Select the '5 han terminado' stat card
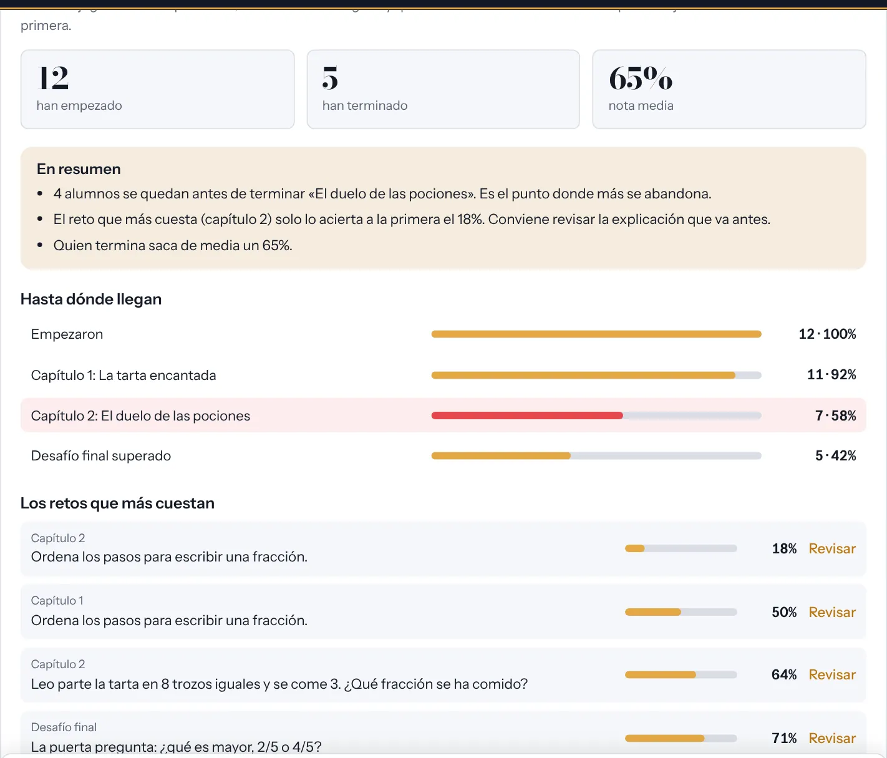Viewport: 887px width, 758px height. tap(443, 89)
